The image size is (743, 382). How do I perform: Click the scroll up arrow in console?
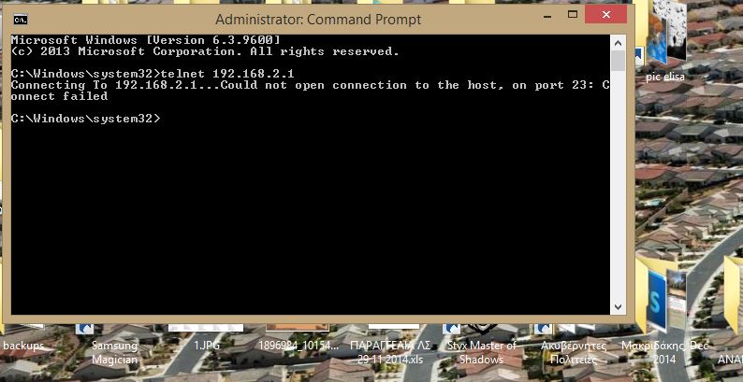(618, 43)
